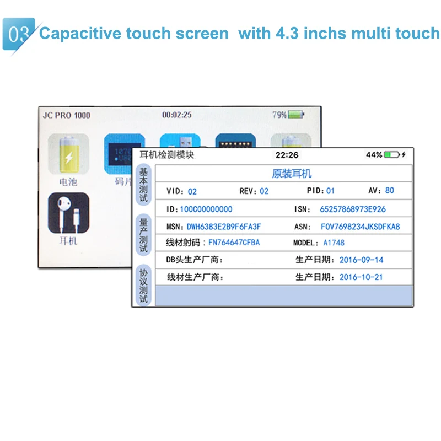Select the MODEL value A1748
441x441 pixels.
pyautogui.click(x=334, y=243)
